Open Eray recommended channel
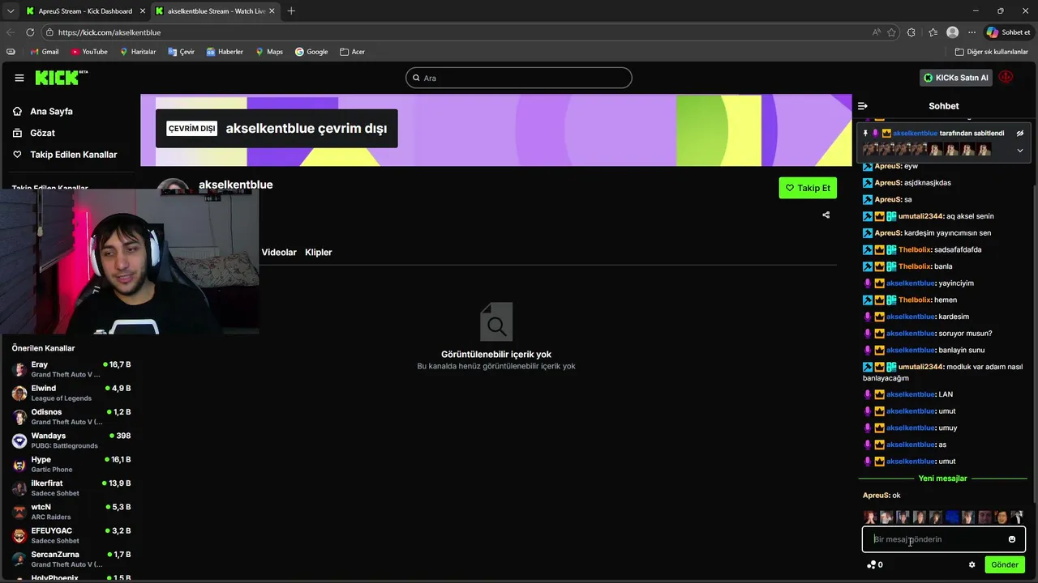Image resolution: width=1038 pixels, height=583 pixels. click(x=71, y=369)
